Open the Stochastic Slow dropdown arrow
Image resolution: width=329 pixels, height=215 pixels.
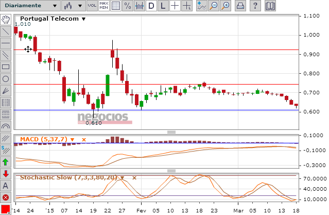(123, 178)
